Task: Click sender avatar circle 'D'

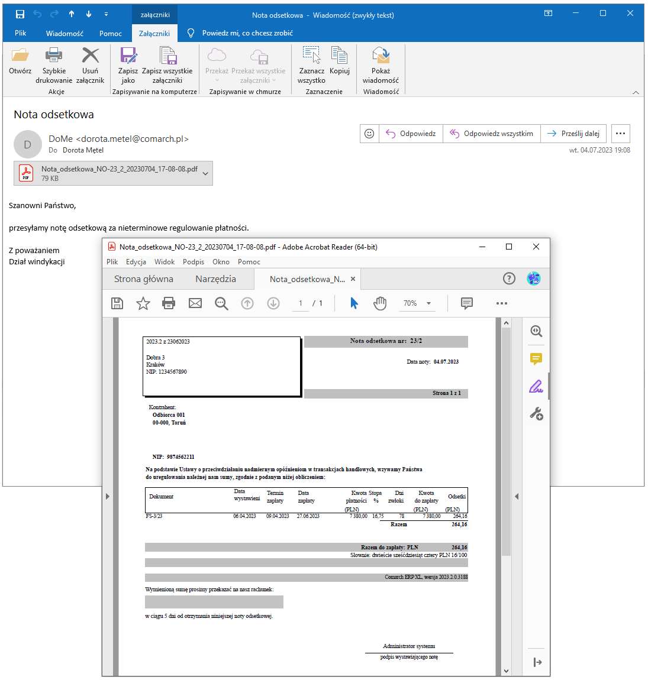Action: click(27, 144)
